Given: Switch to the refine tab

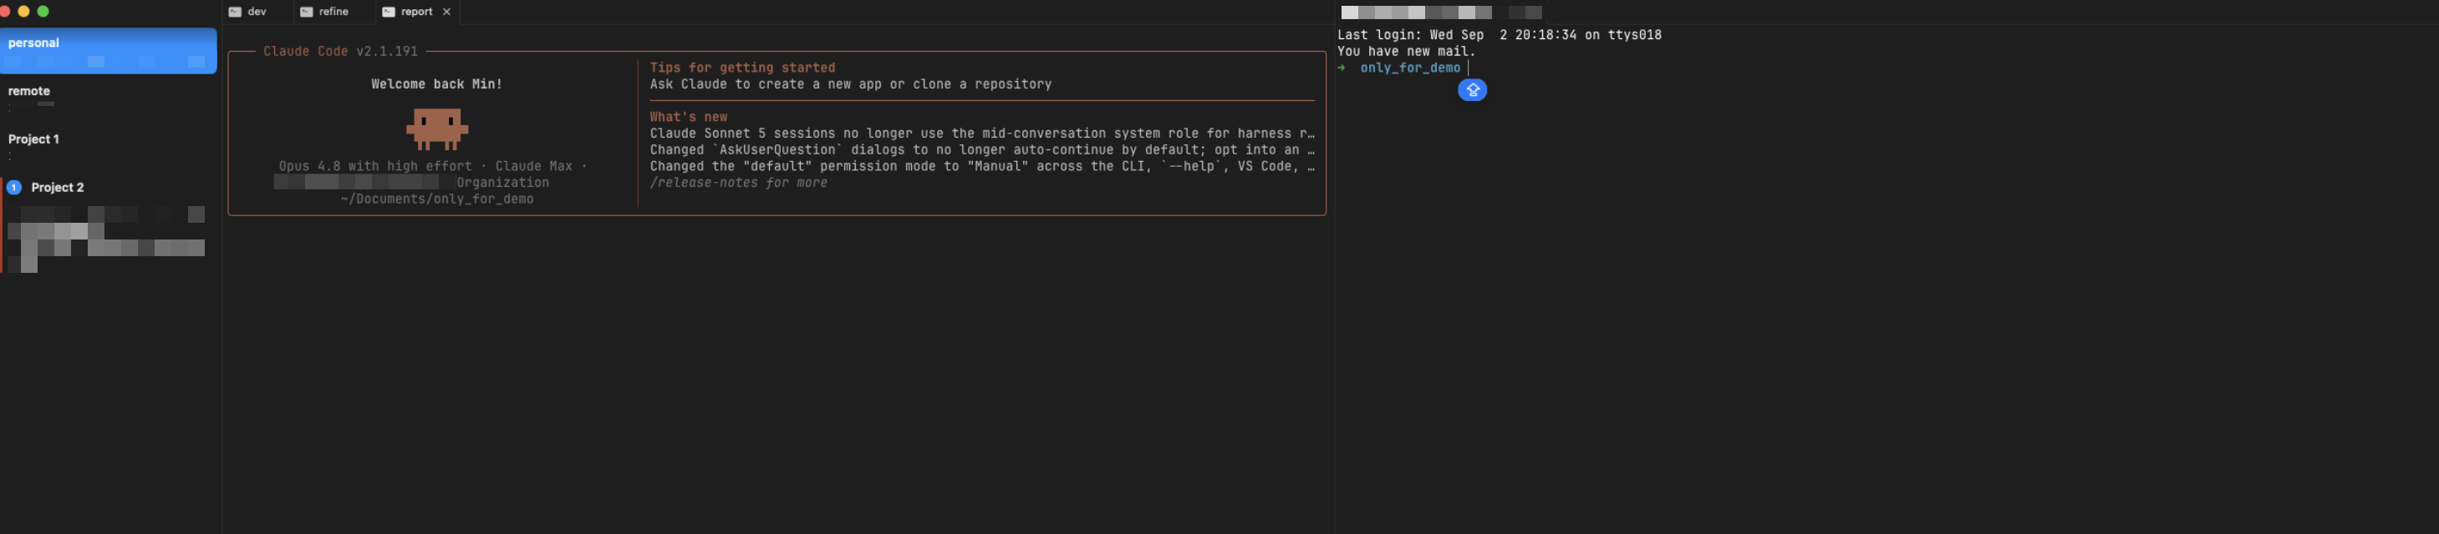Looking at the screenshot, I should point(325,12).
